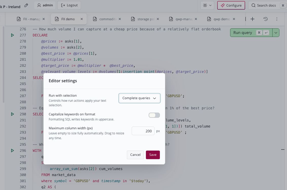Viewport: 287px width, 190px height.
Task: Click the @multiplier variable on line 281
Action: pos(53,59)
